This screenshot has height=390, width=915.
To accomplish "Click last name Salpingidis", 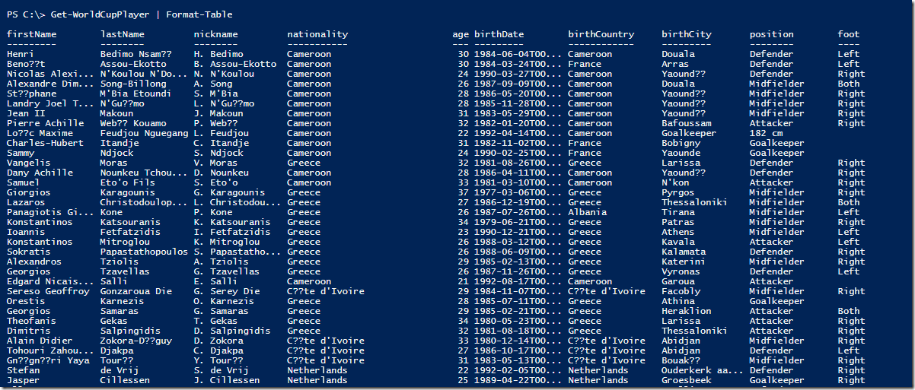I will (x=131, y=331).
